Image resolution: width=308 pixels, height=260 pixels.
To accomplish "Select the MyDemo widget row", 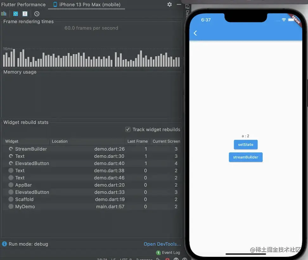I will tap(92, 206).
